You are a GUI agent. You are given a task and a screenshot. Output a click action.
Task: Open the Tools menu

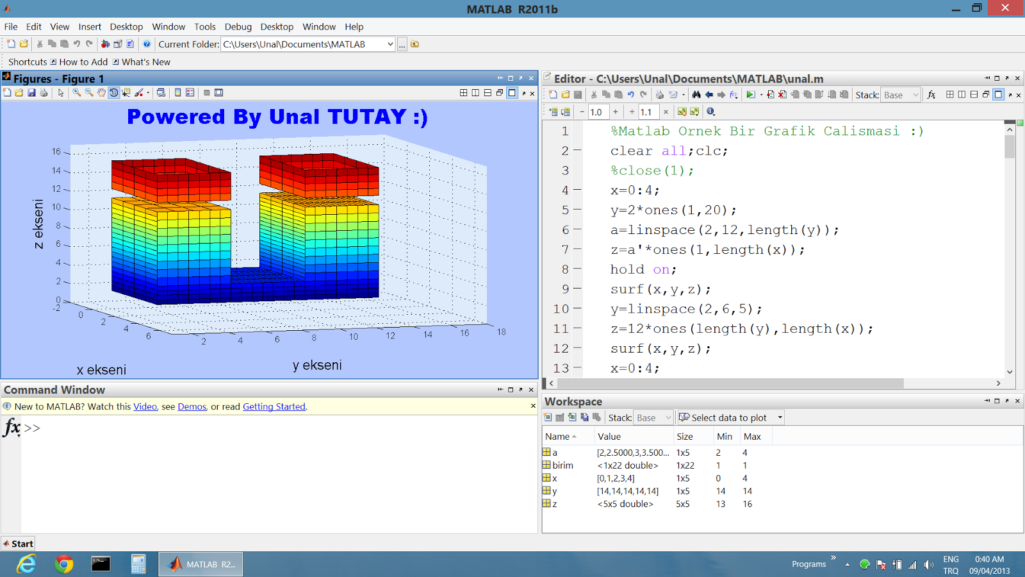205,27
